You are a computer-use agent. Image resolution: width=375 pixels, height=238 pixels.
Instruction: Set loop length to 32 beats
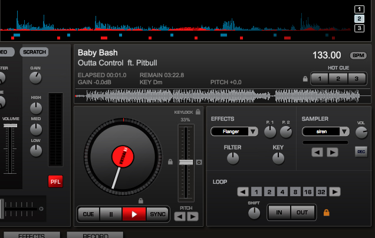point(321,191)
